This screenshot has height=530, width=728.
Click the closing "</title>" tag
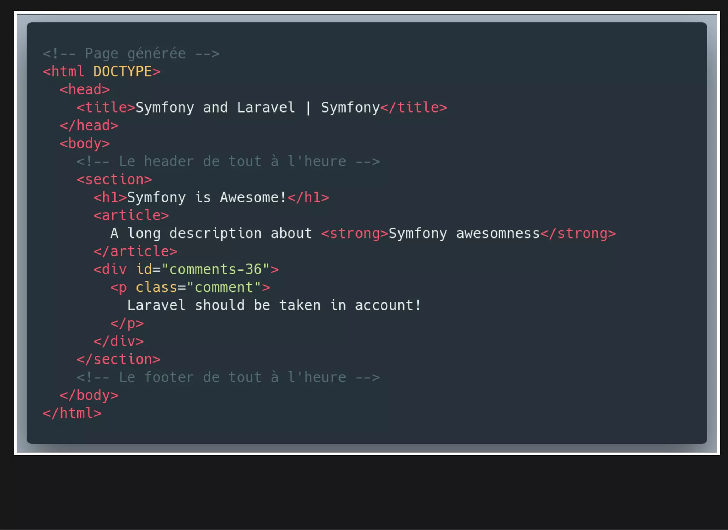(414, 108)
